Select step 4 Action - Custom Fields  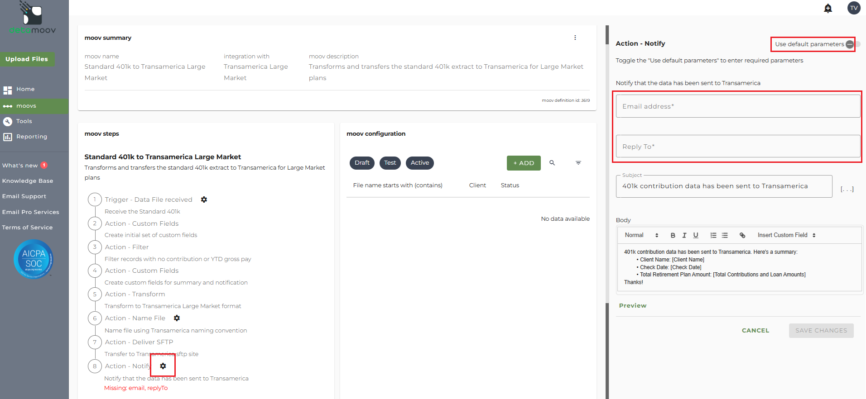(142, 271)
